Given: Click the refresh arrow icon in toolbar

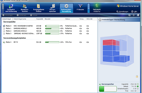Looking at the screenshot, I should coord(134,15).
